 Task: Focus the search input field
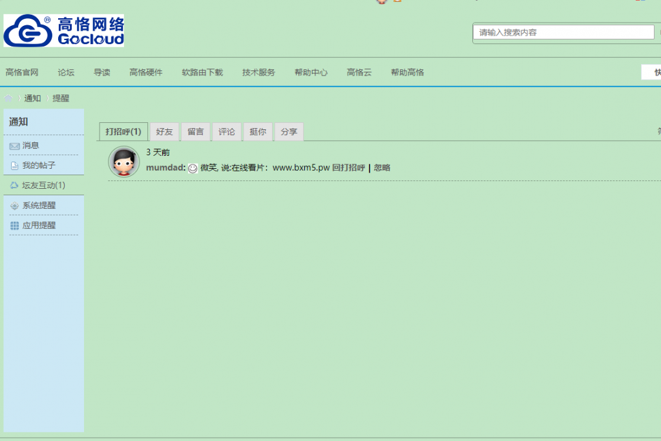(x=563, y=32)
